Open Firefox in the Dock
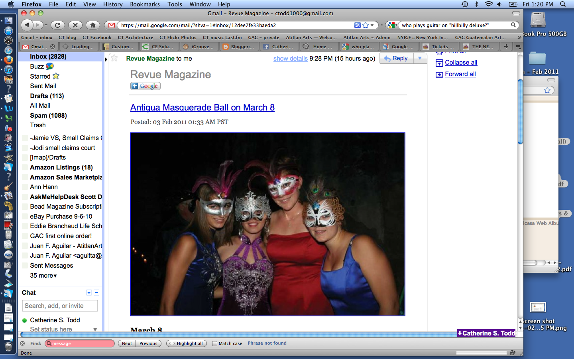 tap(8, 60)
